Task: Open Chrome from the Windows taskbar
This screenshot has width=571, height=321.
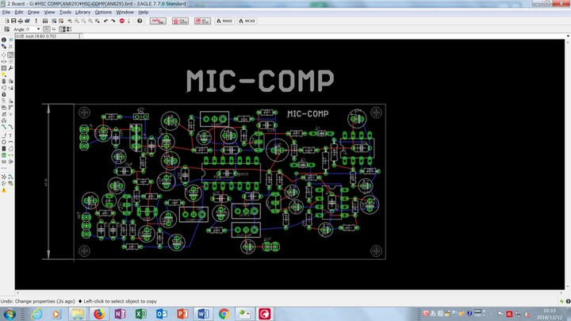Action: [224, 314]
